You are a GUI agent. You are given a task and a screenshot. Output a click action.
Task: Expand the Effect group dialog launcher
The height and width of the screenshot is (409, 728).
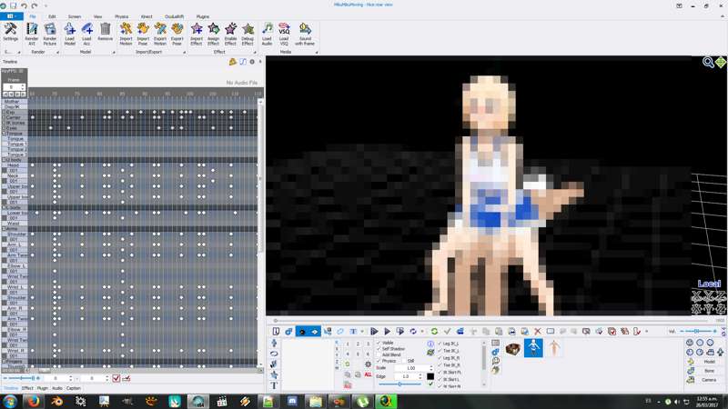click(x=255, y=53)
